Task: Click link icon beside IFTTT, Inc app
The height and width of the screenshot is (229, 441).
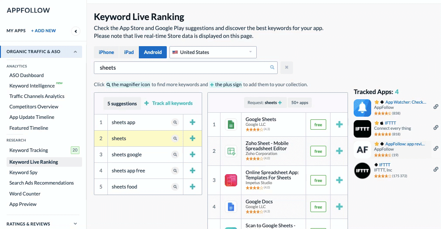Action: coord(436,169)
